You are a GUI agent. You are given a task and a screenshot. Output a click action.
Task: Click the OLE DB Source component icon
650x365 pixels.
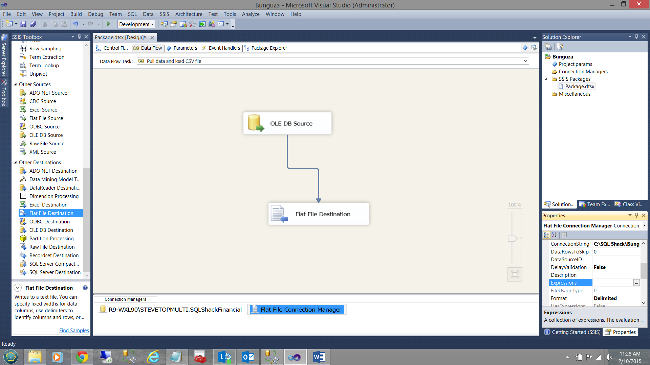pos(256,123)
